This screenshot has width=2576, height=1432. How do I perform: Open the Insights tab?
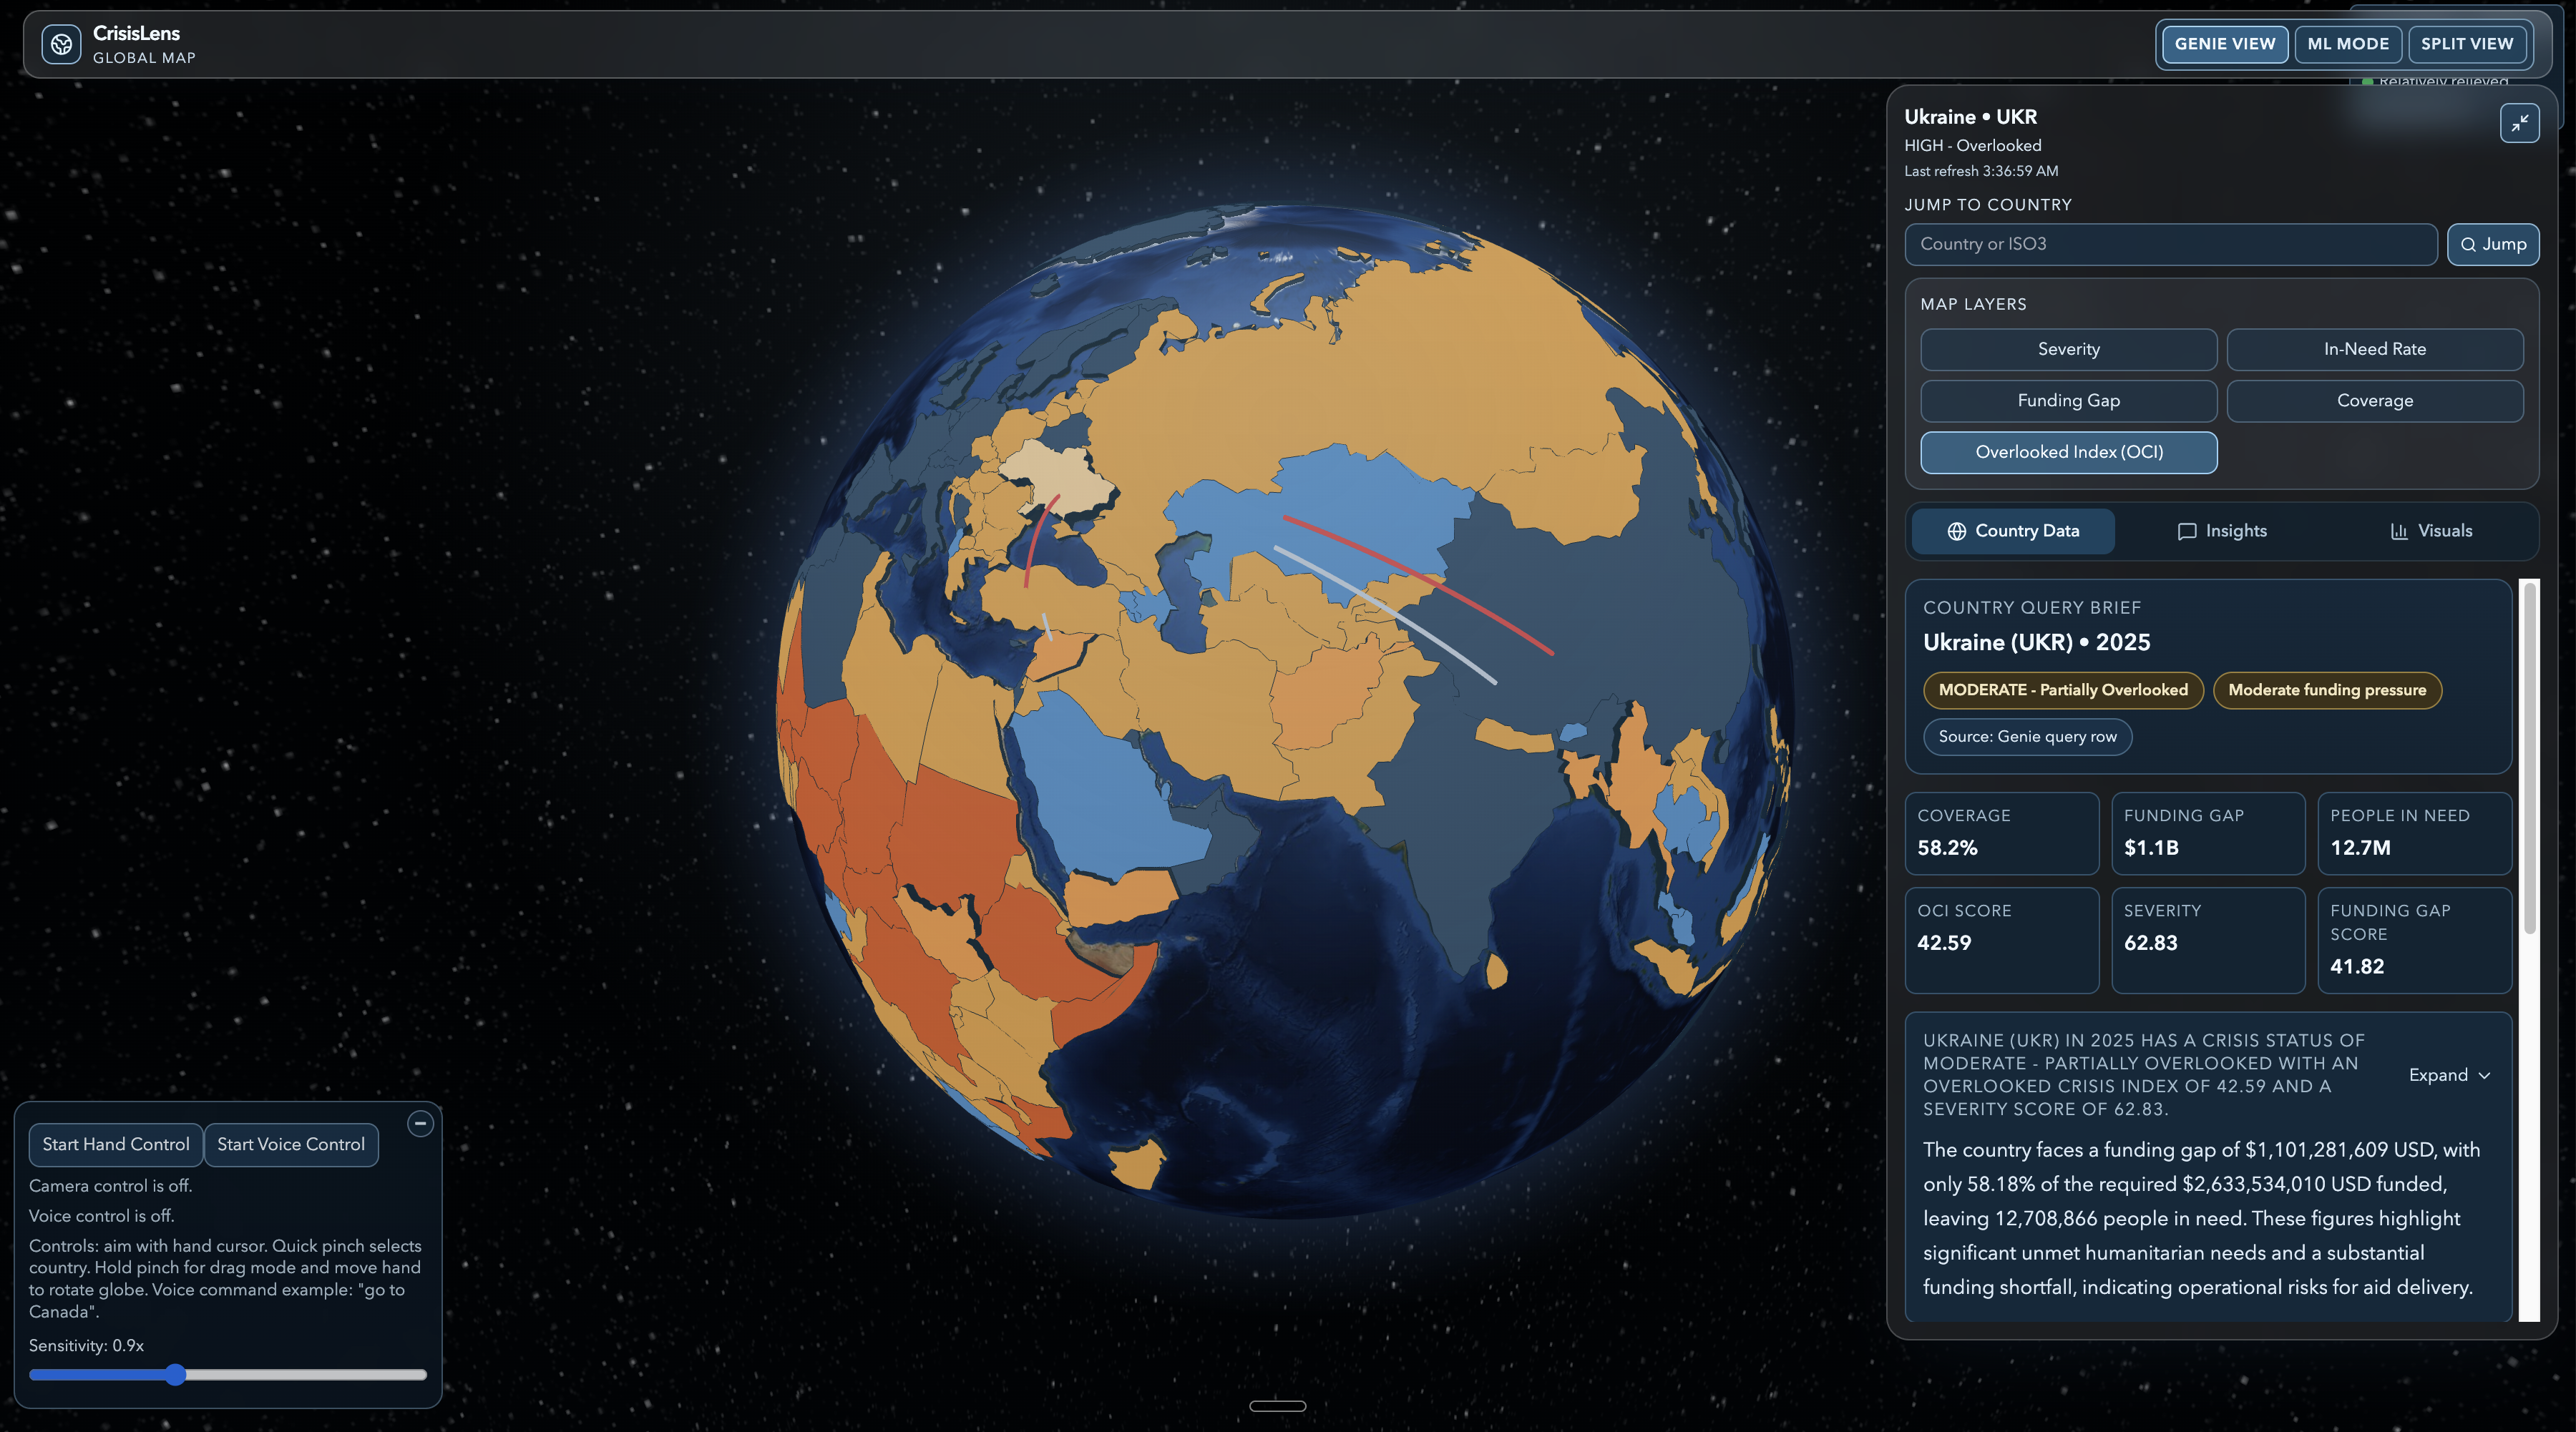click(x=2222, y=531)
